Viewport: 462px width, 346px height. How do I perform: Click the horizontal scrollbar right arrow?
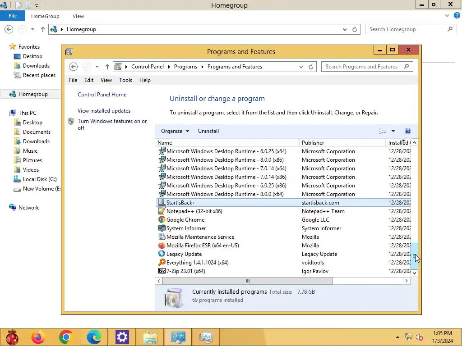tap(407, 281)
